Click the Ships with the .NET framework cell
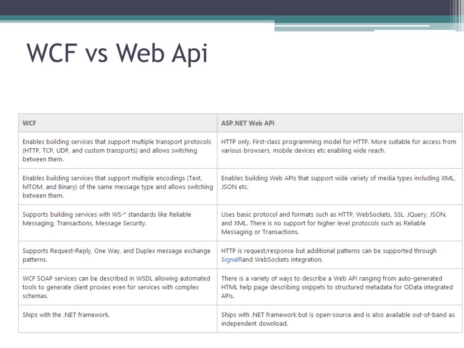The height and width of the screenshot is (348, 464). pos(118,319)
